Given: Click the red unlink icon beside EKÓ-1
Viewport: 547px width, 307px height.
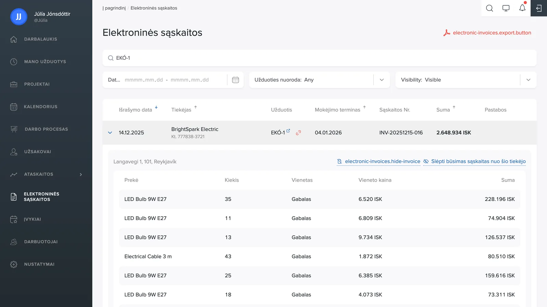Looking at the screenshot, I should tap(298, 133).
